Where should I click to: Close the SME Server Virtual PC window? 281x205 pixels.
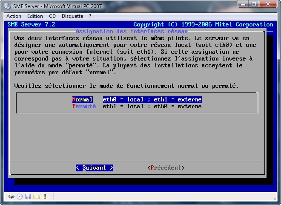(268, 4)
